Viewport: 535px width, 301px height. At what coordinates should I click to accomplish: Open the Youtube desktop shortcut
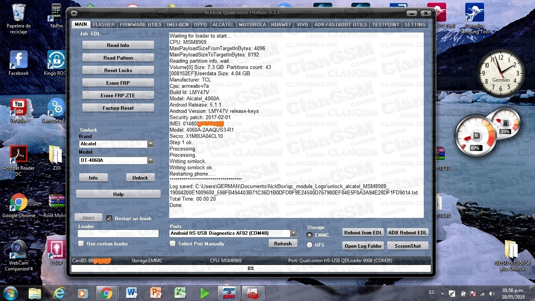[x=18, y=111]
